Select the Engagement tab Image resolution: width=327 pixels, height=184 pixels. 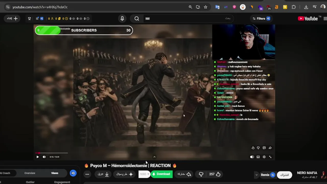[62, 182]
